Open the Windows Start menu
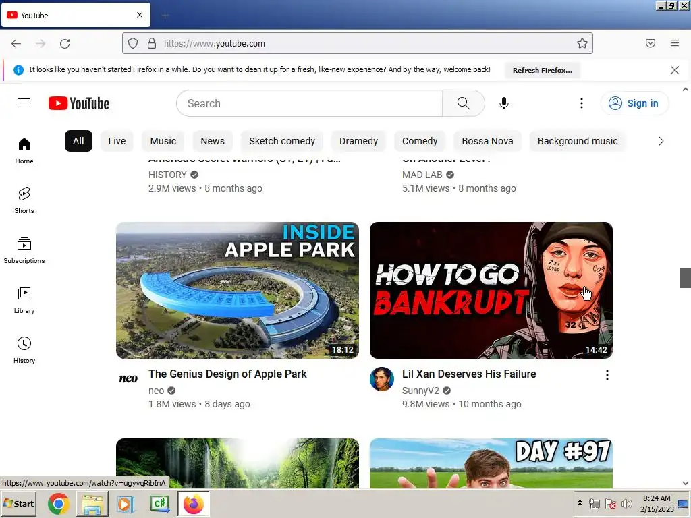This screenshot has width=691, height=518. 18,503
